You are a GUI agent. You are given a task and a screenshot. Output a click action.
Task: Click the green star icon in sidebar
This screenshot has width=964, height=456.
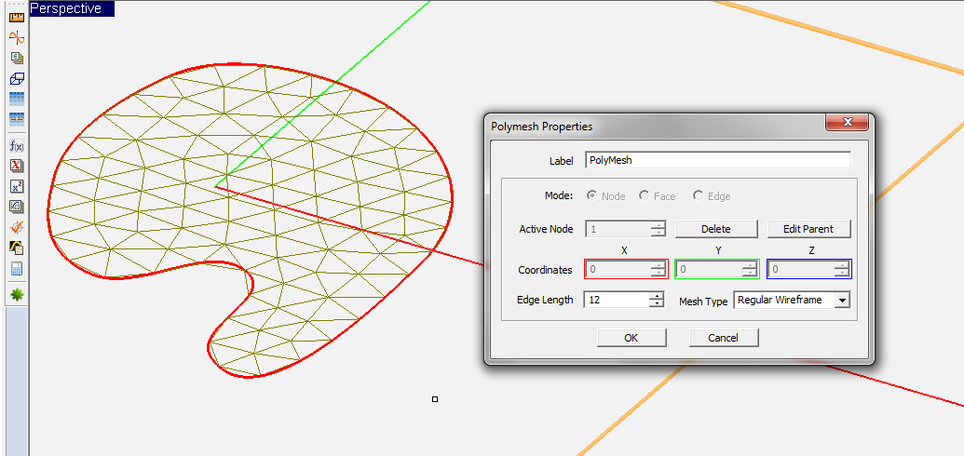pyautogui.click(x=16, y=294)
